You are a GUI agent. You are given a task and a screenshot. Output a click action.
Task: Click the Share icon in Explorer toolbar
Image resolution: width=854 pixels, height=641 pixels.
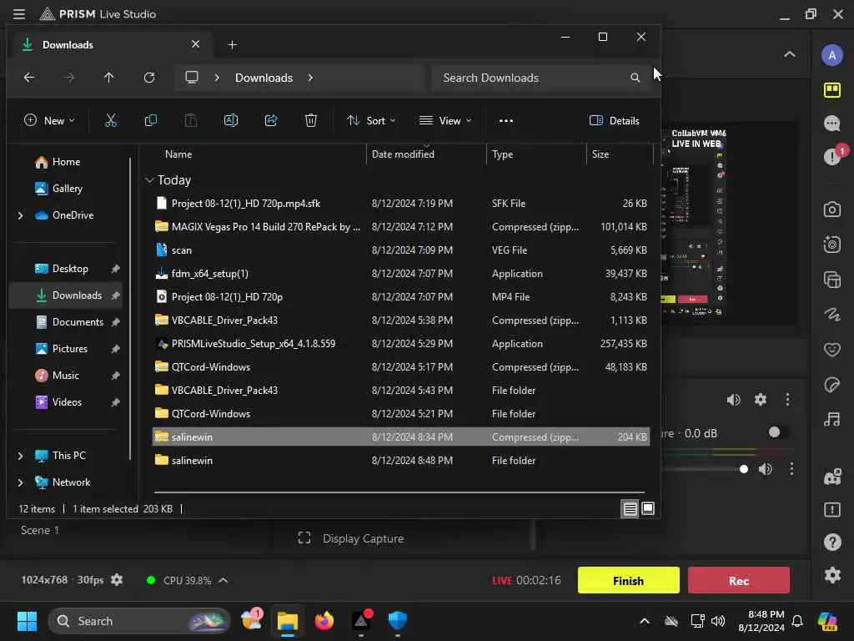click(x=271, y=120)
